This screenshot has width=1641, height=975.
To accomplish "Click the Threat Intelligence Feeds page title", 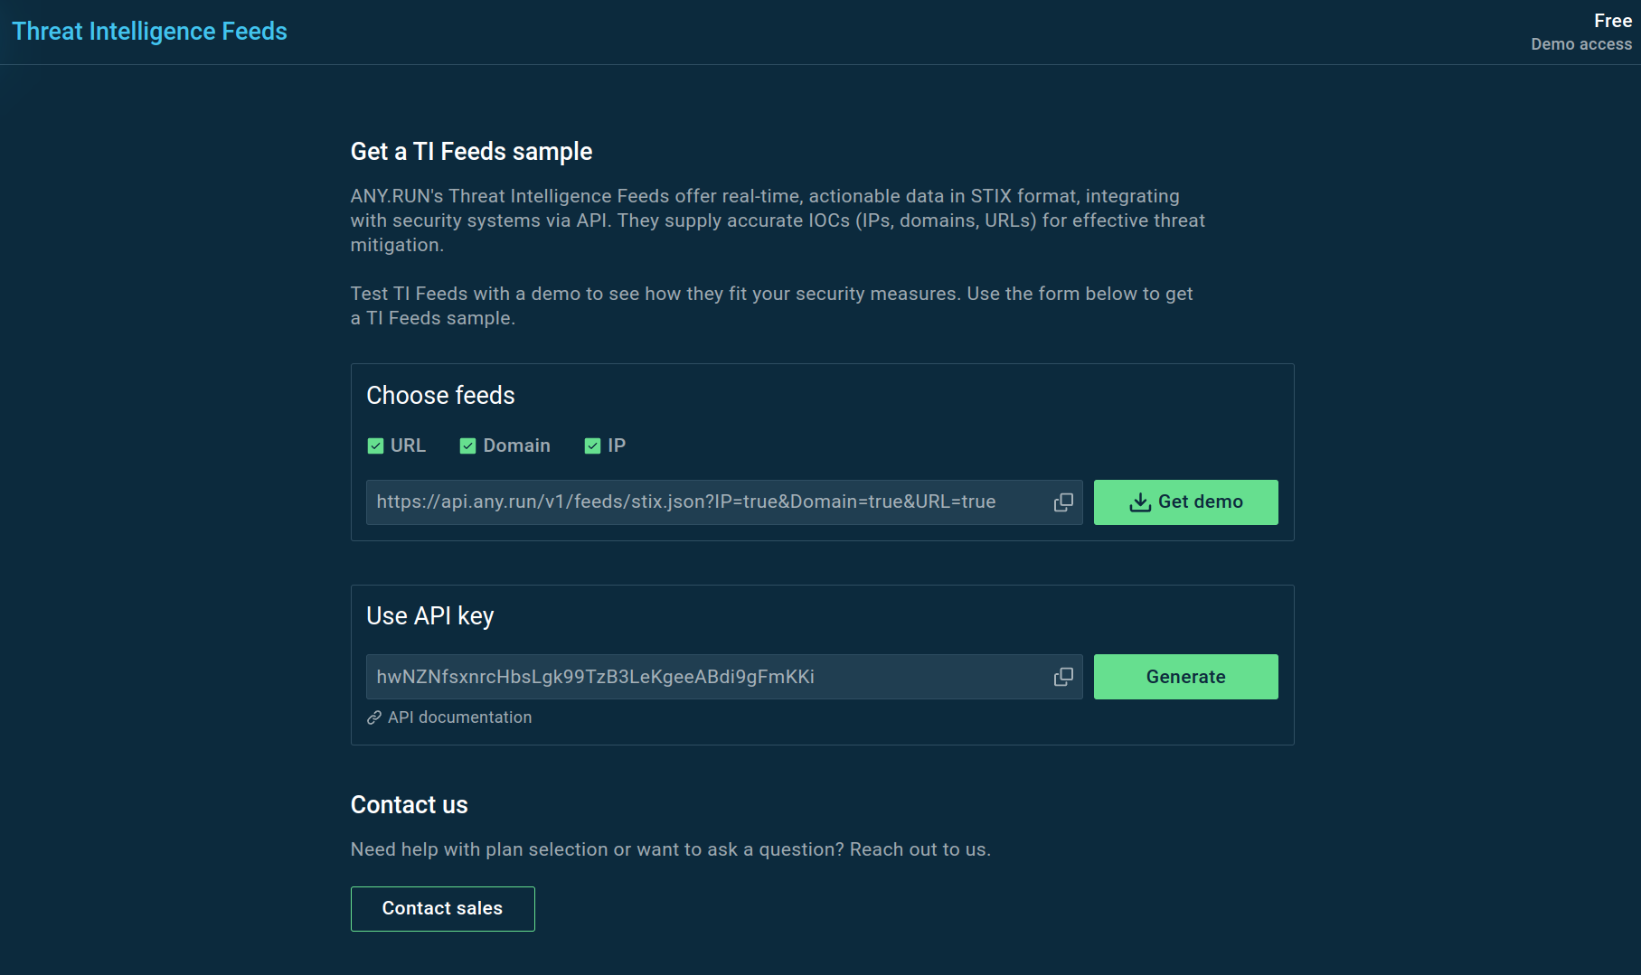I will click(x=149, y=31).
